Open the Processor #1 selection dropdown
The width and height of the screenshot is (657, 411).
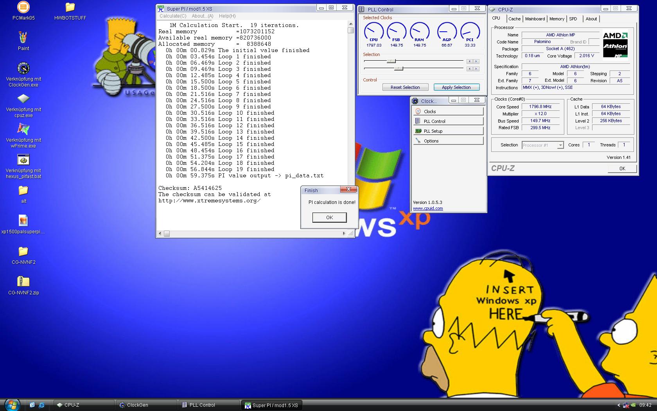(x=543, y=145)
